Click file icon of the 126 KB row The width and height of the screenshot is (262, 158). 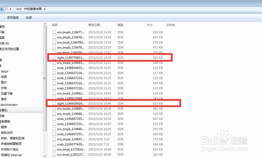[x=54, y=93]
